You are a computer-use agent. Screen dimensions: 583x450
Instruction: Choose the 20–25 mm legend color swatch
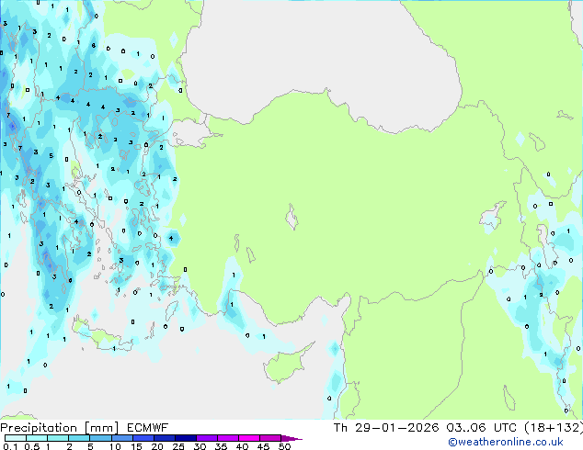coord(165,438)
